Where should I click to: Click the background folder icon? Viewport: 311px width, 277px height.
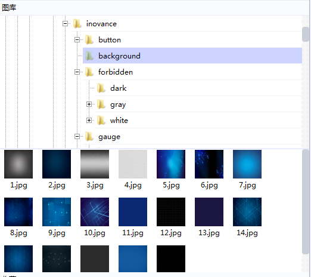tap(89, 56)
